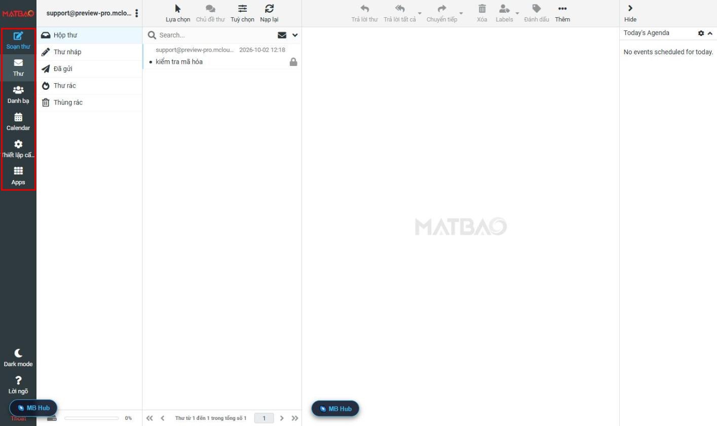This screenshot has height=426, width=717.
Task: Jump to the last page of messages
Action: click(295, 418)
